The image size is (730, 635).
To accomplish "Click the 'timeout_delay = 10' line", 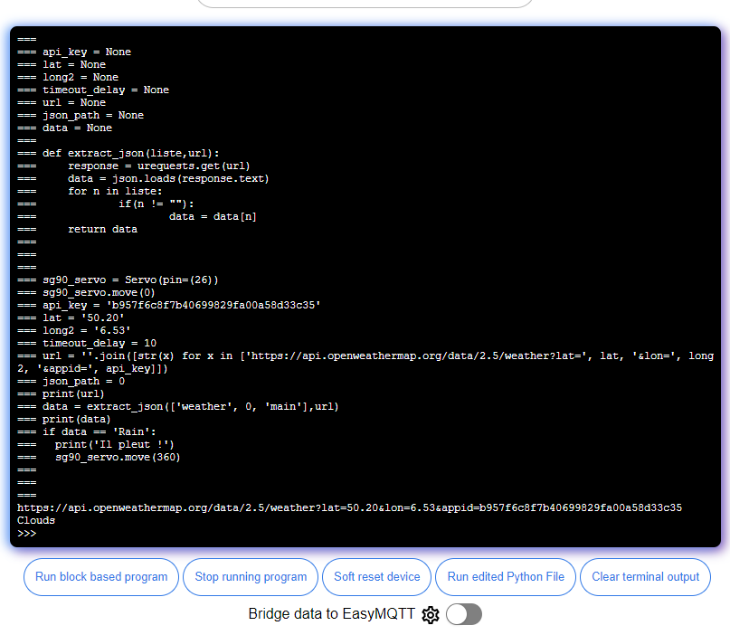I will click(x=100, y=344).
